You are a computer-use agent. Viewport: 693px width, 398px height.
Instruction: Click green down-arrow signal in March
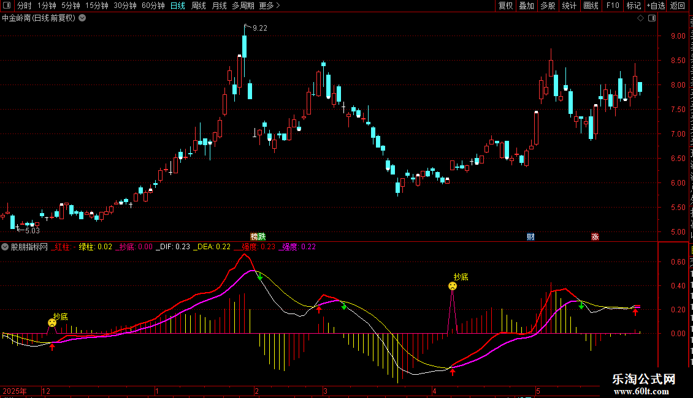[x=344, y=306]
